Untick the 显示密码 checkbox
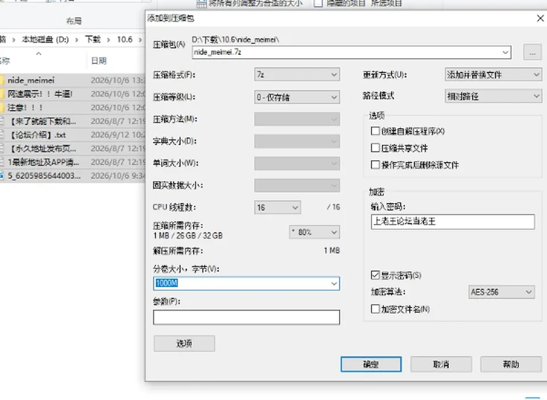 coord(375,275)
